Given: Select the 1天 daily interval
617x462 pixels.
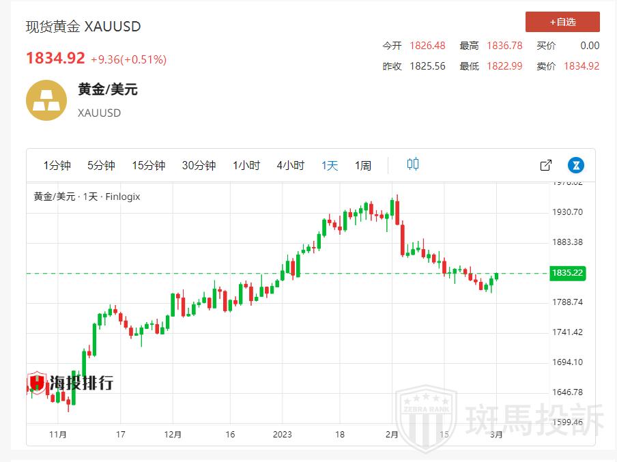Looking at the screenshot, I should [330, 166].
